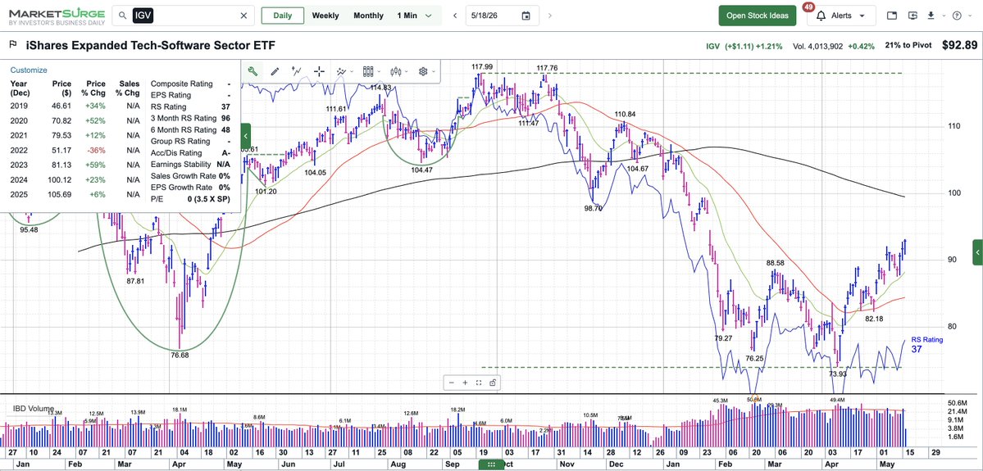Clear the IGV symbol search

243,16
